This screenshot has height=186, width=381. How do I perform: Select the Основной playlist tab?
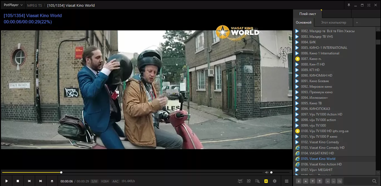(304, 22)
